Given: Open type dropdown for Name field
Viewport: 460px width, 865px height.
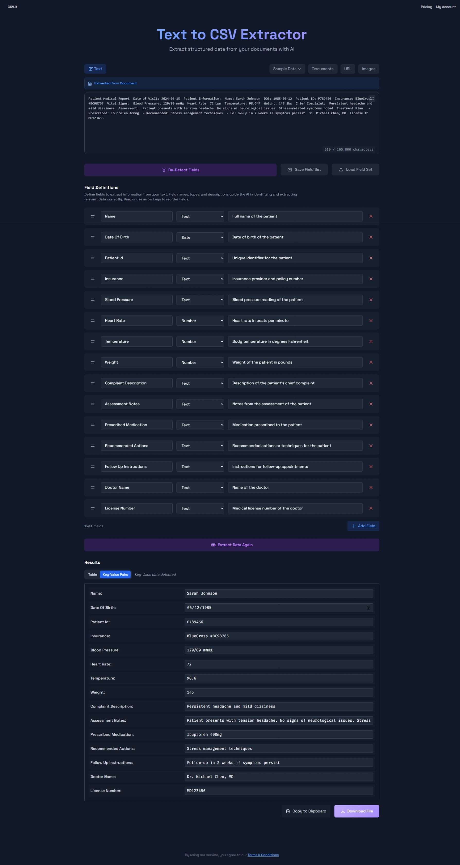Looking at the screenshot, I should [200, 216].
